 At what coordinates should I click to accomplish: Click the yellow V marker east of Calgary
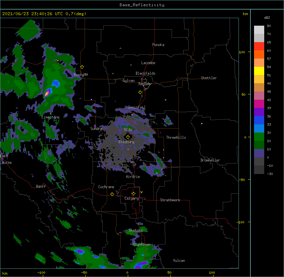(141, 192)
